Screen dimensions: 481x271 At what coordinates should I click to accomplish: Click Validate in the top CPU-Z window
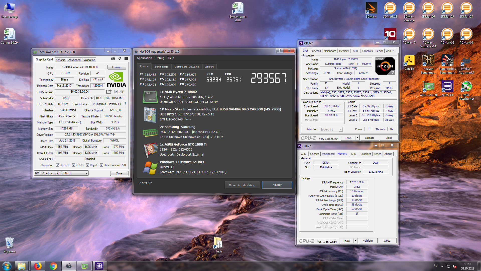tap(370, 138)
